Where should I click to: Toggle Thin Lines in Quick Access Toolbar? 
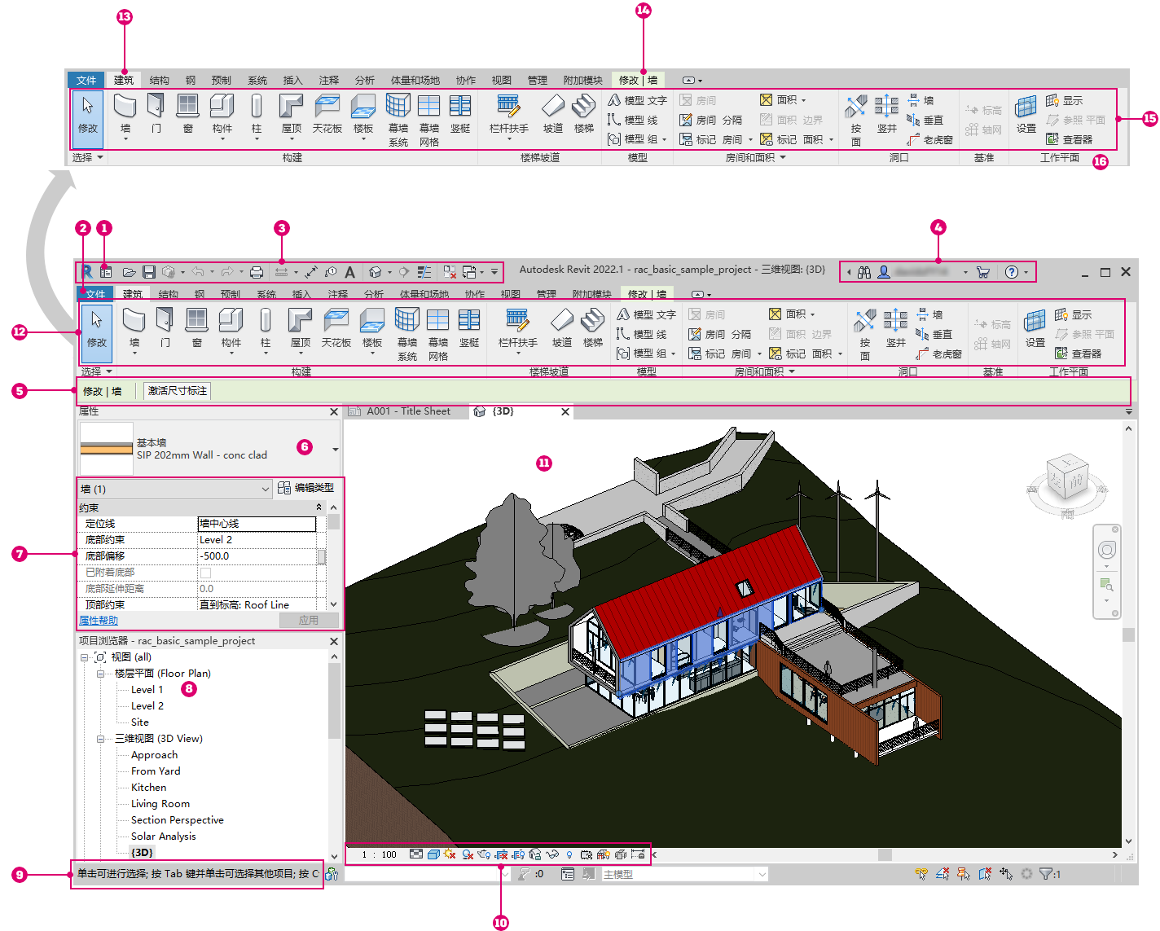pos(424,272)
